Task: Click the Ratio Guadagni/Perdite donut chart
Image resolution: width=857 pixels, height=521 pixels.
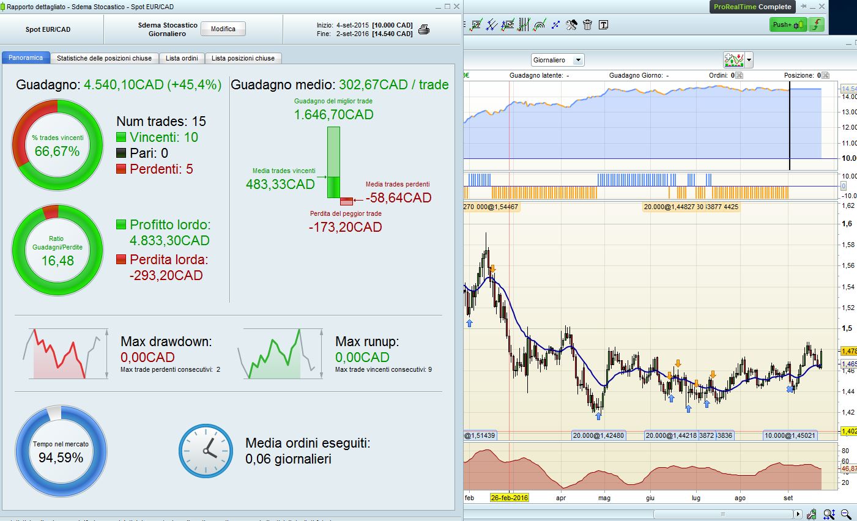Action: tap(58, 251)
